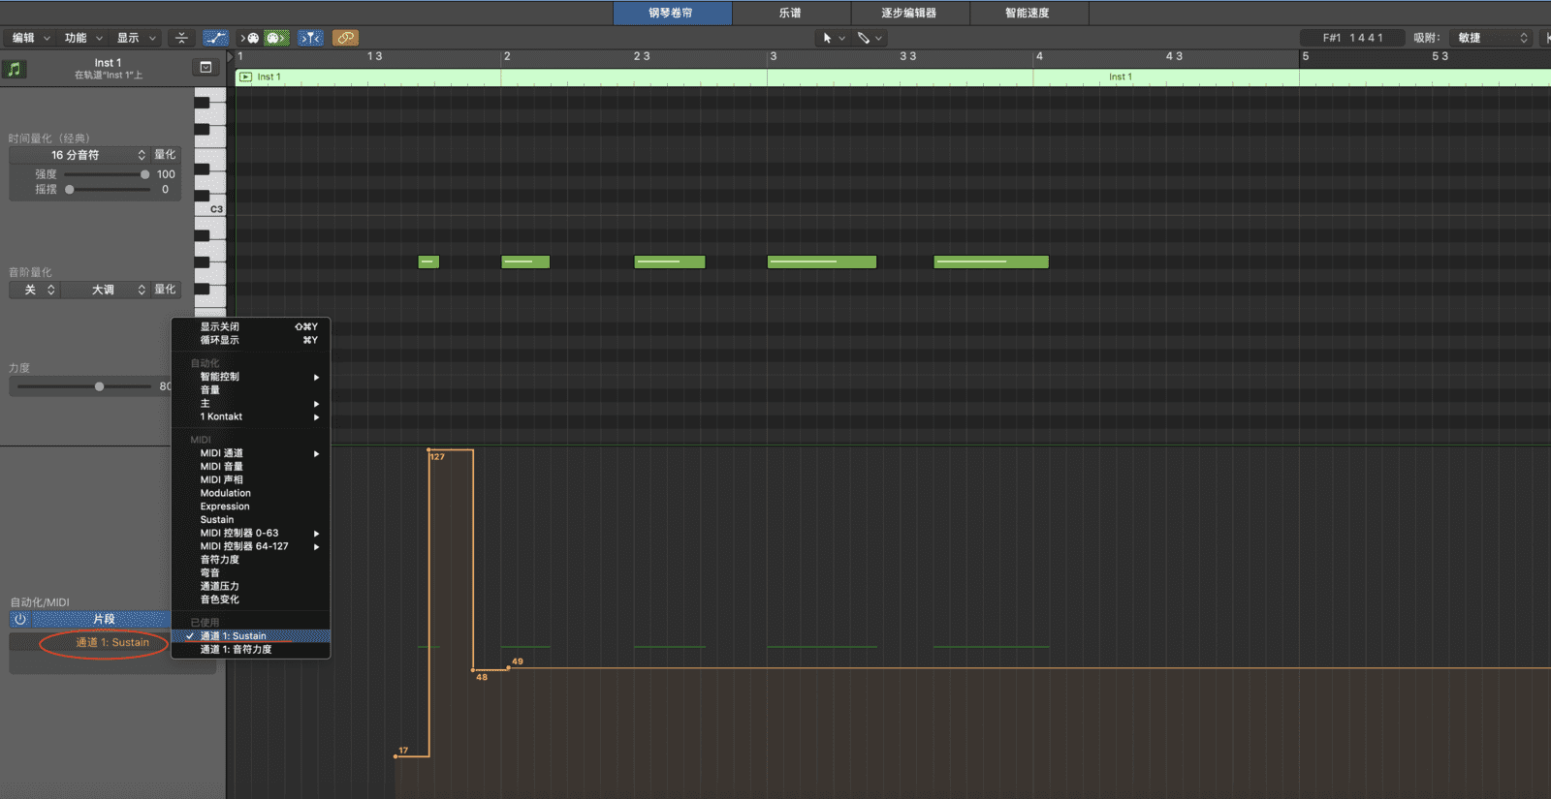Click the 强度 slider handle

(144, 174)
